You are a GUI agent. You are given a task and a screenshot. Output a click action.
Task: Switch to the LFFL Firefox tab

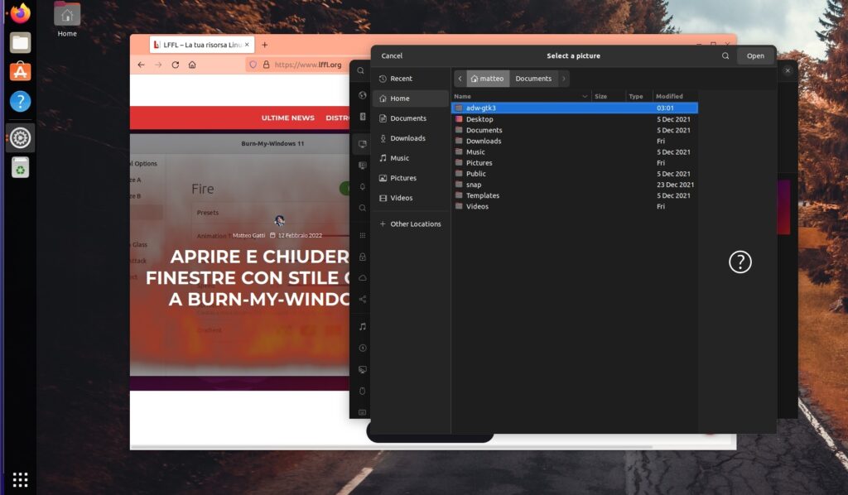coord(201,45)
